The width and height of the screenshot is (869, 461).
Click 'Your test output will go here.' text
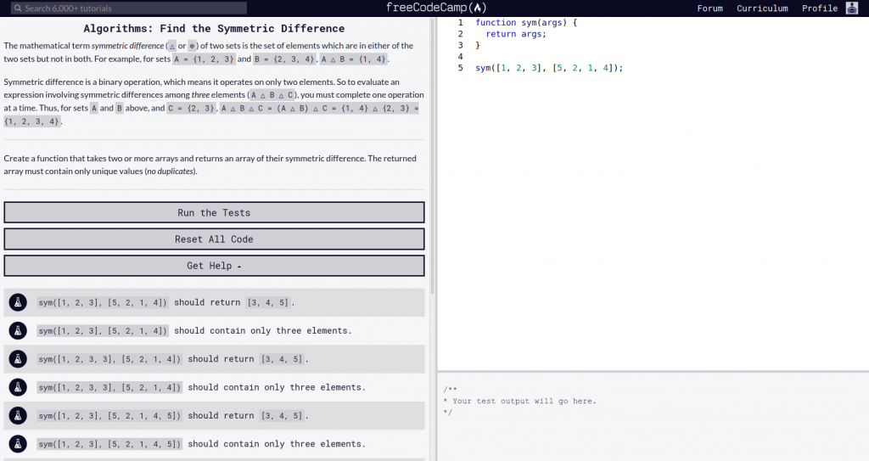524,401
